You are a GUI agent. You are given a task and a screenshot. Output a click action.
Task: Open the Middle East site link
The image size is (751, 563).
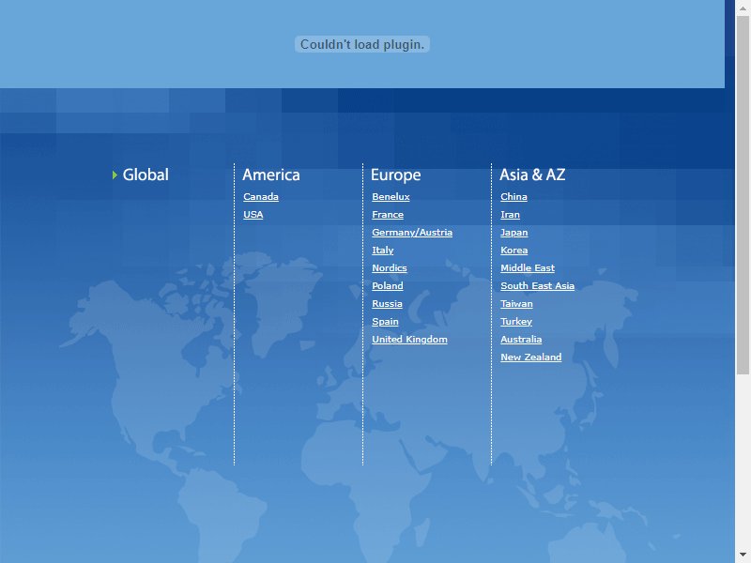click(x=528, y=268)
